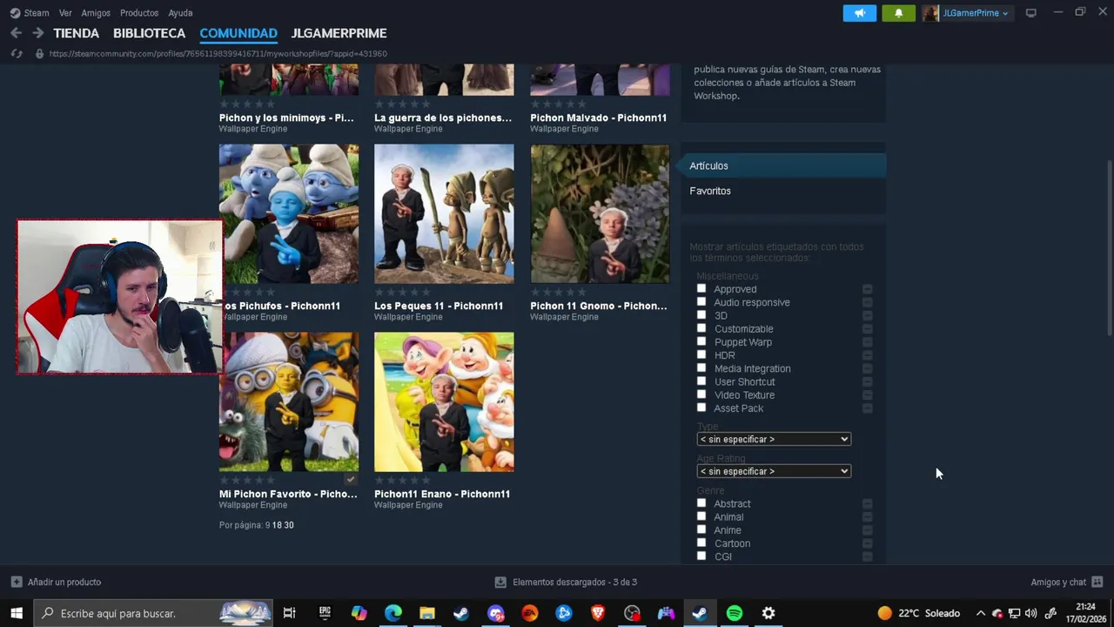
Task: Open the Mi Pichon Favorito minions thumbnail
Action: (291, 402)
